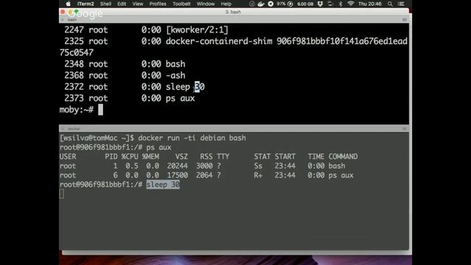Click highlighted 'sleep 30' in docker pane
Image resolution: width=471 pixels, height=265 pixels.
pos(163,185)
